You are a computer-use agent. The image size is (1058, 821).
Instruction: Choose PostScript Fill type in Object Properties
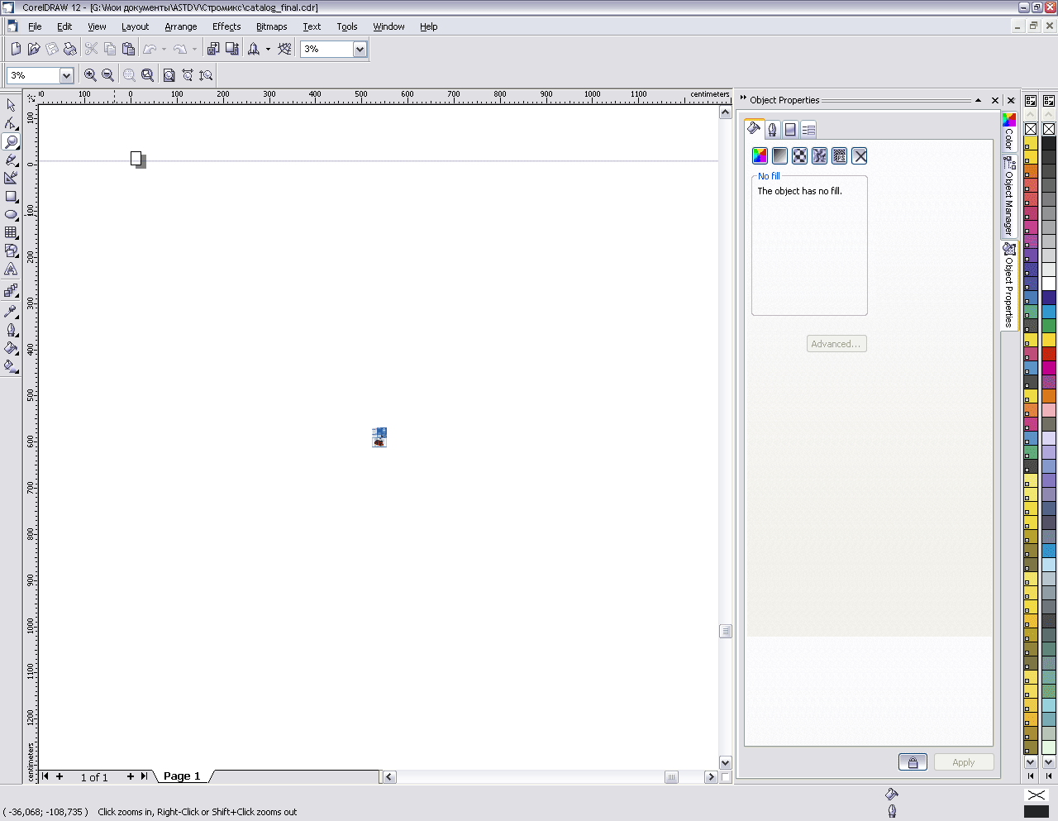[x=839, y=155]
